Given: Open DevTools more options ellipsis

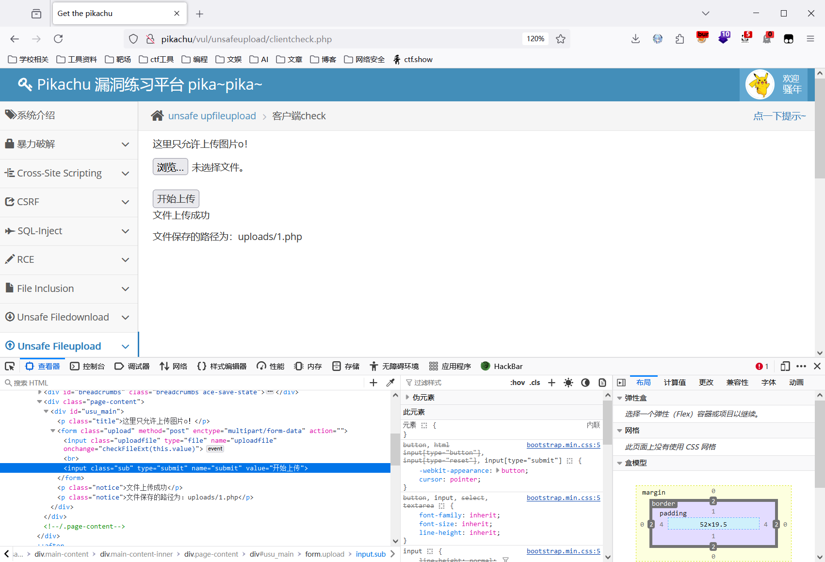Looking at the screenshot, I should pyautogui.click(x=801, y=366).
